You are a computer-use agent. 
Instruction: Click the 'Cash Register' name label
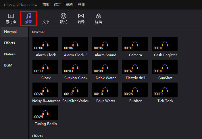coord(166,55)
